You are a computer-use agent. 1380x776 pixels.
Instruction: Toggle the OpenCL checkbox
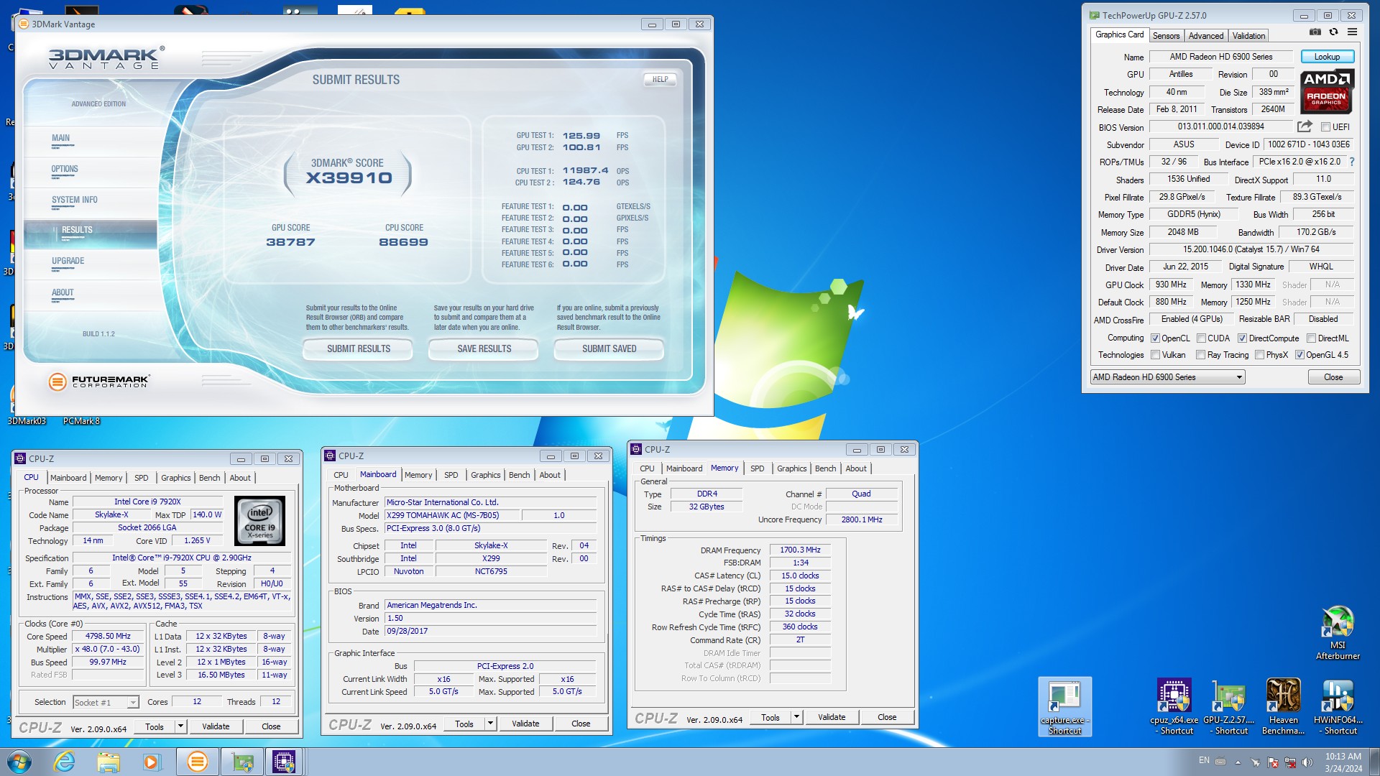[1155, 338]
